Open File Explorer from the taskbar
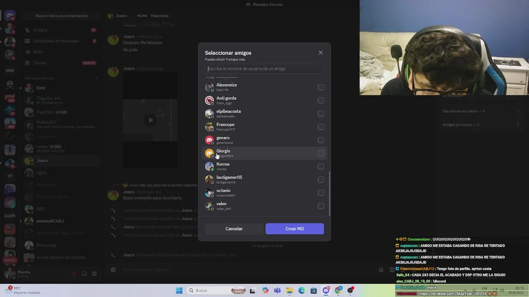Viewport: 529px width, 297px height. [x=289, y=290]
